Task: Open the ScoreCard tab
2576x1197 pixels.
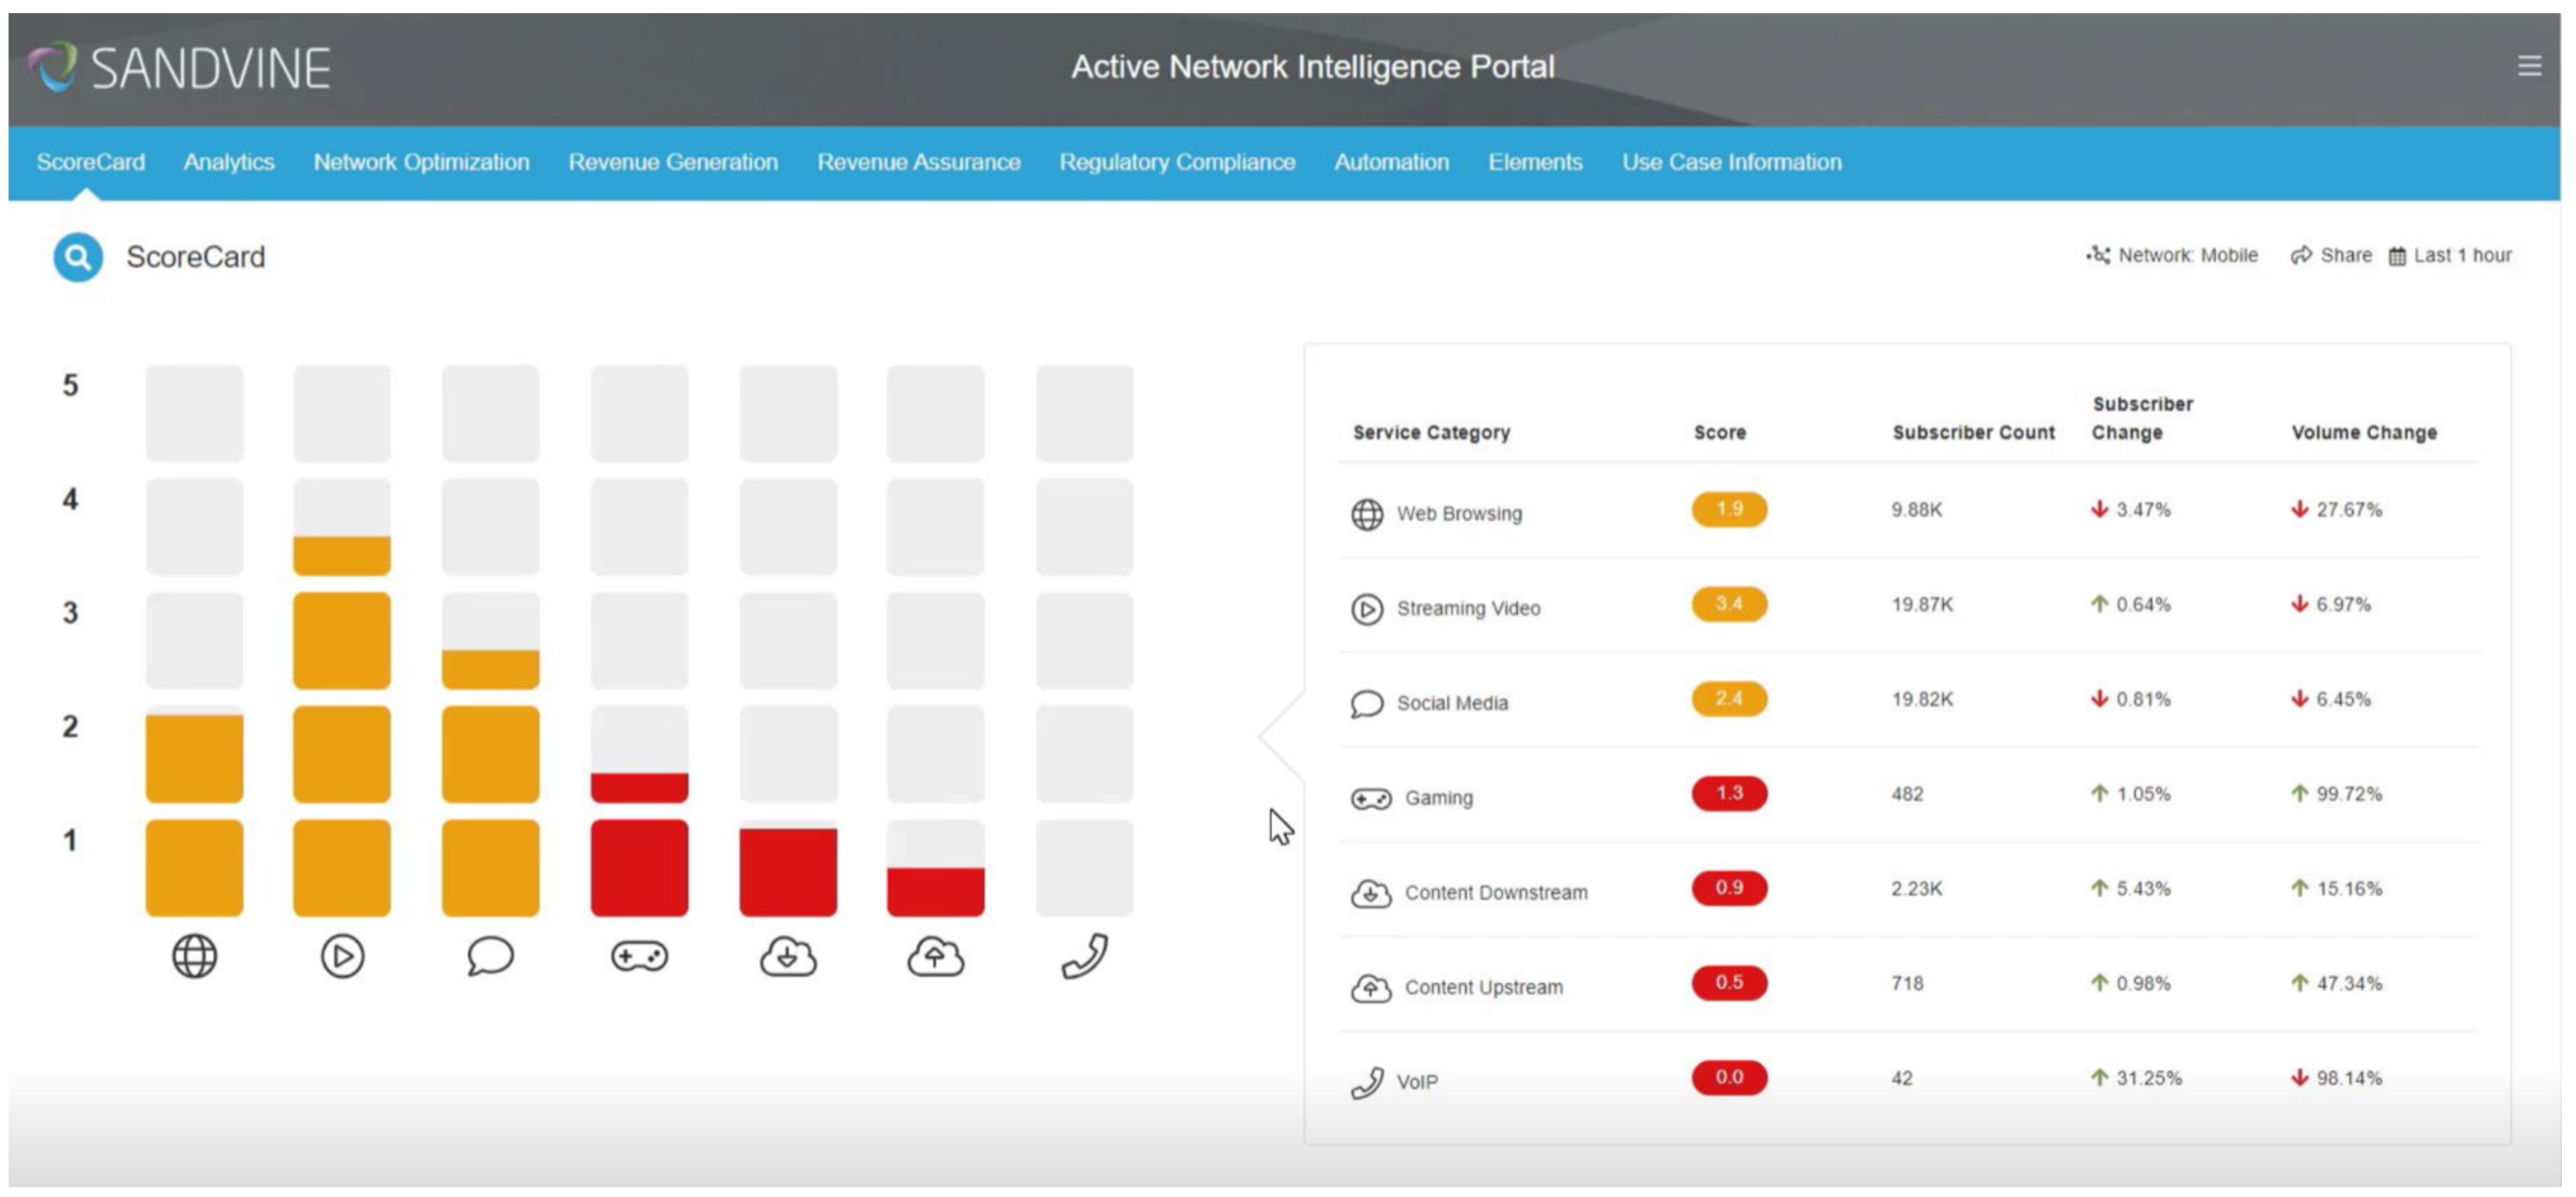Action: click(91, 162)
